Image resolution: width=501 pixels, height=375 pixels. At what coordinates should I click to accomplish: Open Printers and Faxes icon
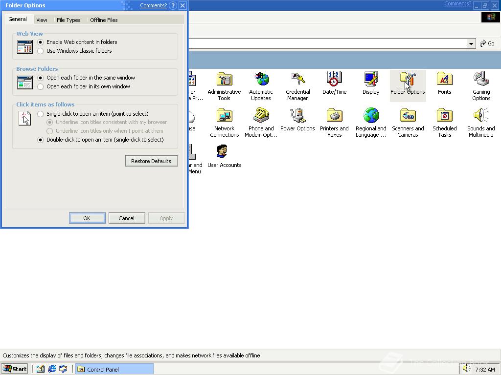334,123
